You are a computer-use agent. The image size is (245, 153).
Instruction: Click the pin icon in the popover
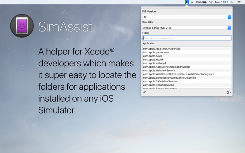(x=145, y=92)
